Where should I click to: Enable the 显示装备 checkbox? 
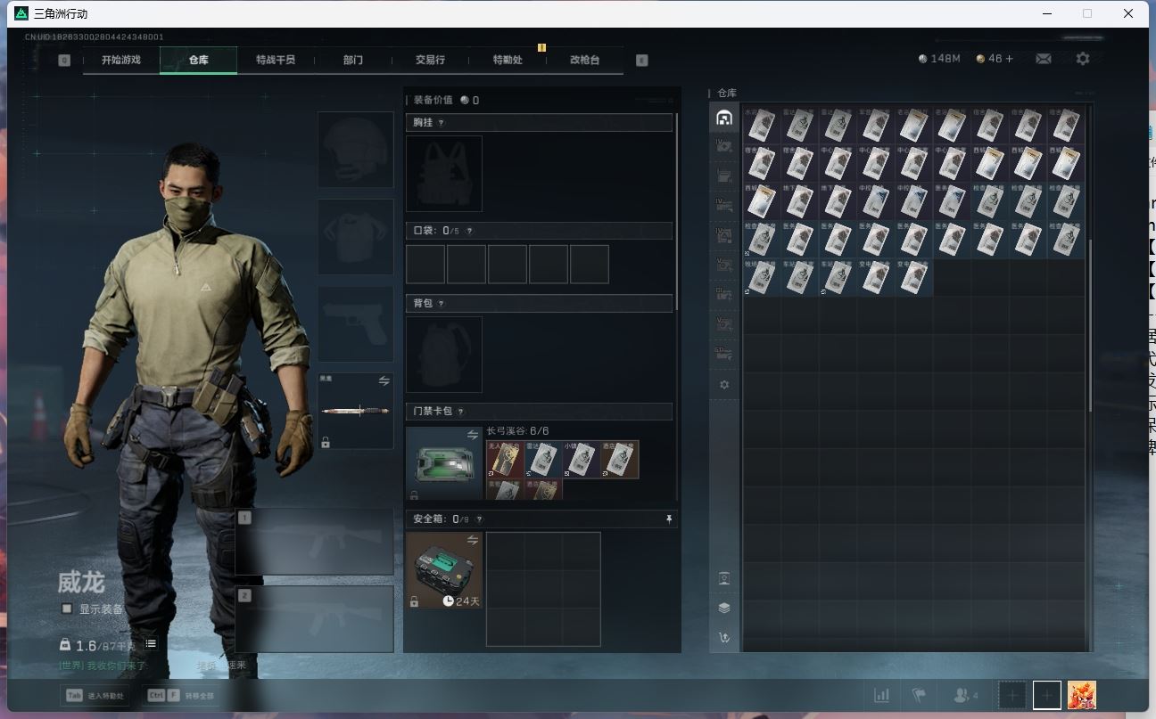(67, 609)
